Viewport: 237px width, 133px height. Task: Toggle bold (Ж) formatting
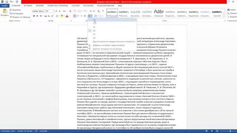click(x=34, y=16)
